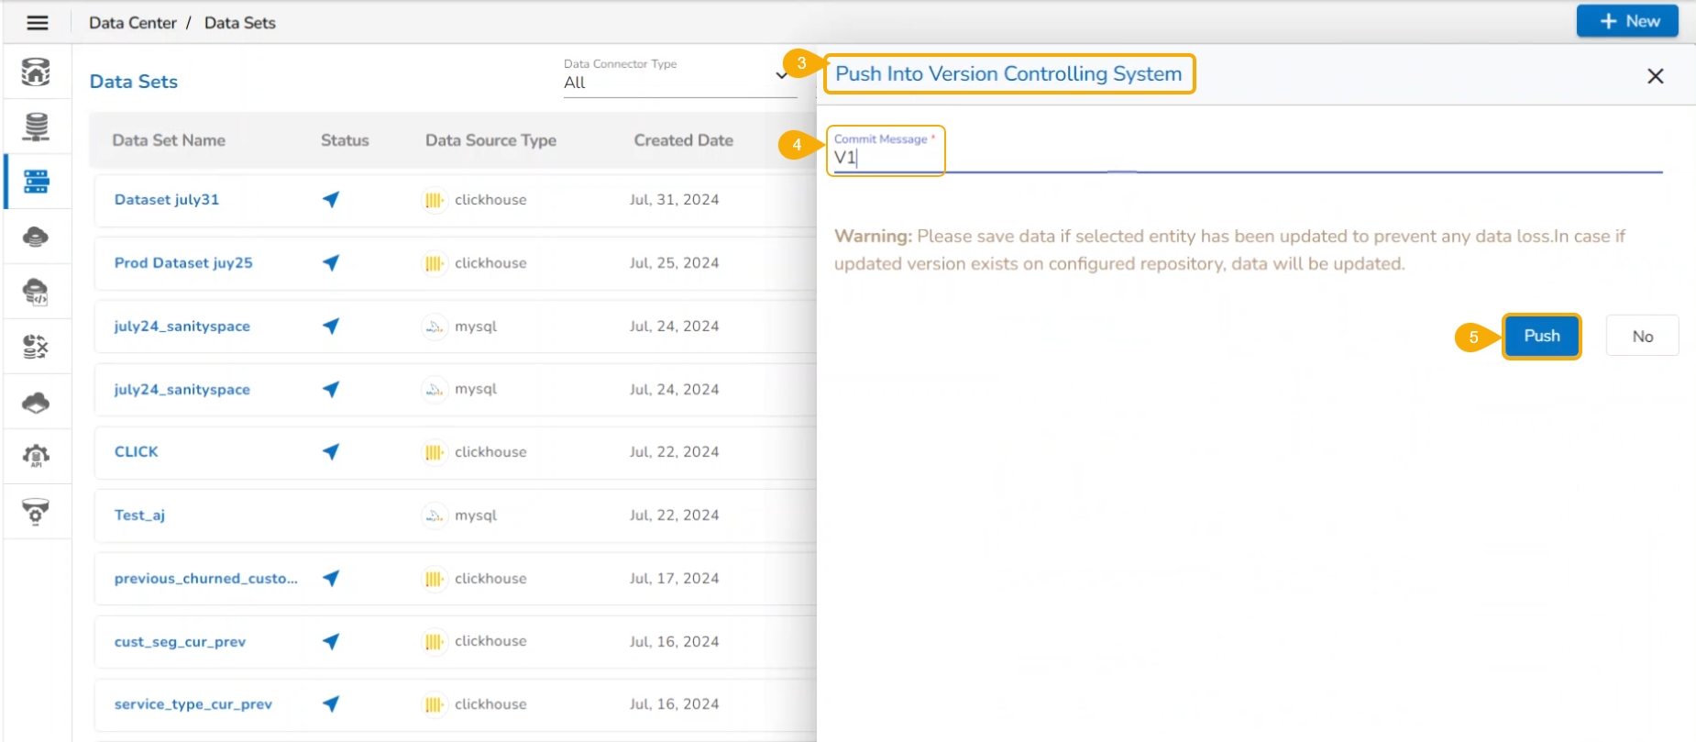1696x742 pixels.
Task: Open the cust_seg_cur_prev data set
Action: tap(180, 641)
